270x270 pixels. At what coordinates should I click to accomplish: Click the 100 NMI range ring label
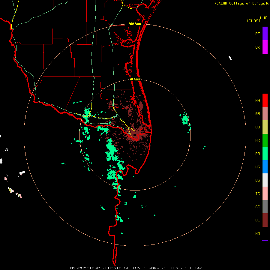(x=135, y=24)
